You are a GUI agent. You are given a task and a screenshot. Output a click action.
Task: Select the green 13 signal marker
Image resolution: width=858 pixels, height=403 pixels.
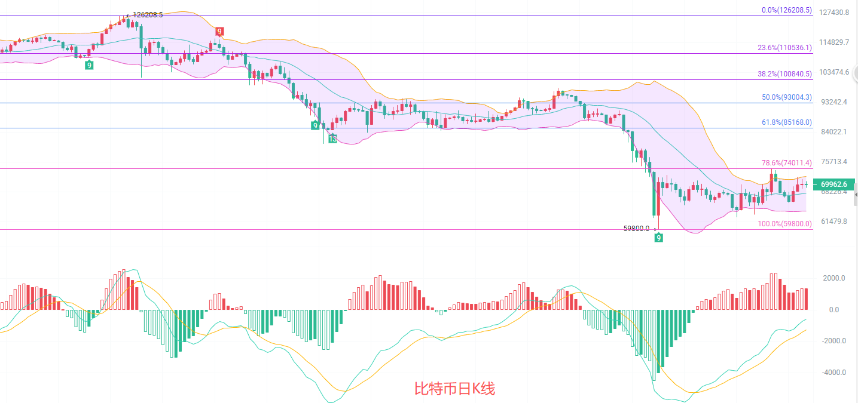point(332,139)
